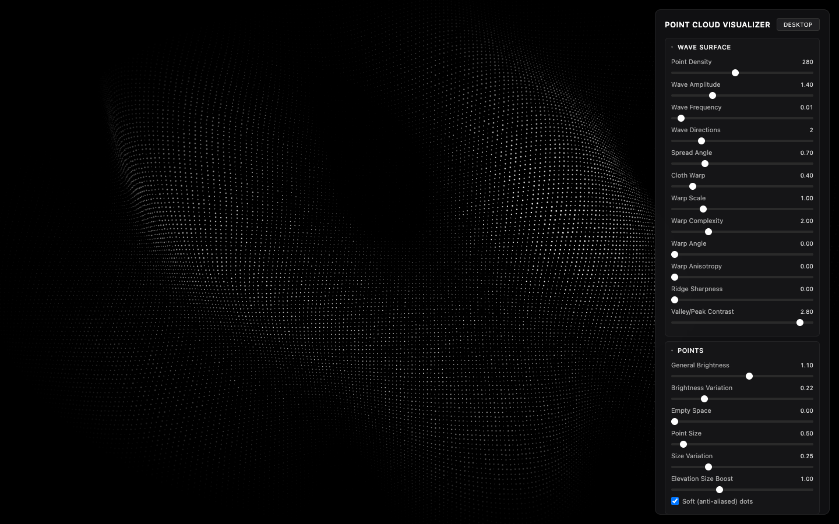
Task: Click the Warp Complexity slider handle
Action: [708, 232]
